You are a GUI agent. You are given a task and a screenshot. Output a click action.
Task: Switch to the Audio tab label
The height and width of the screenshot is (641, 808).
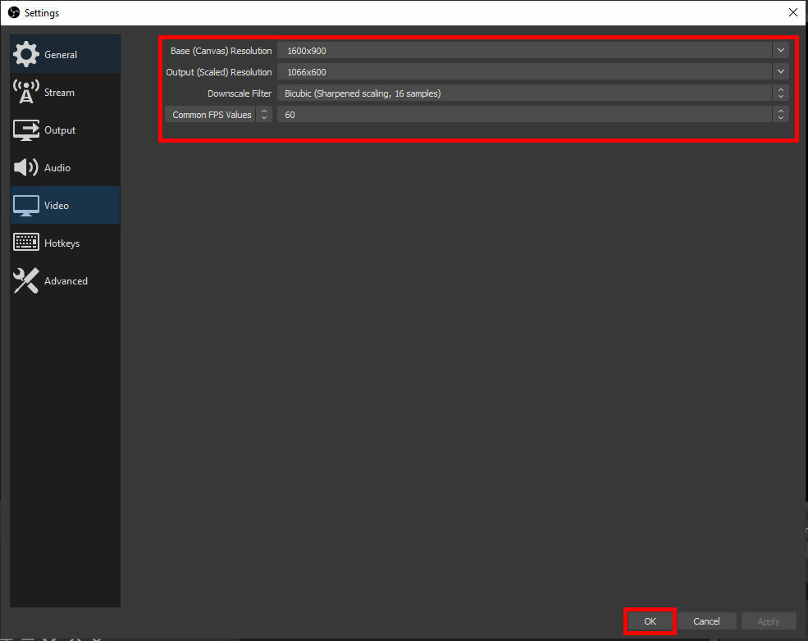click(x=57, y=168)
